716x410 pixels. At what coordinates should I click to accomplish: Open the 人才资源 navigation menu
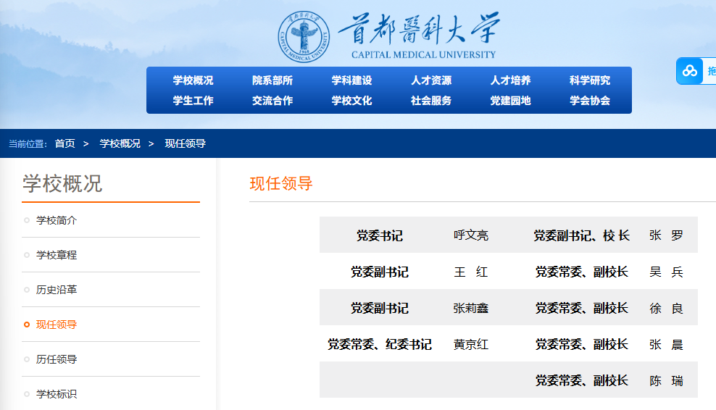click(431, 80)
